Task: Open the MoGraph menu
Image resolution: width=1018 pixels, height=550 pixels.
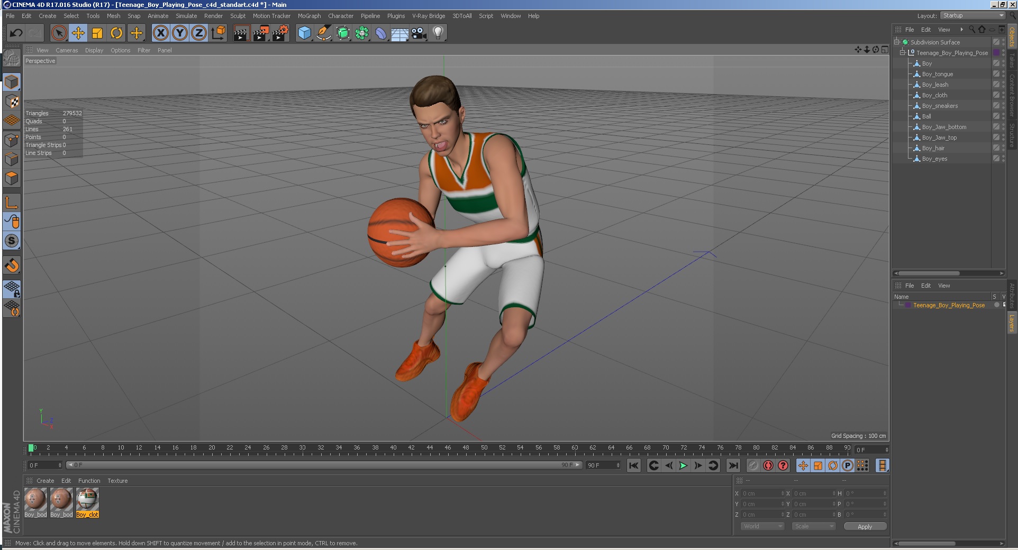Action: click(309, 16)
